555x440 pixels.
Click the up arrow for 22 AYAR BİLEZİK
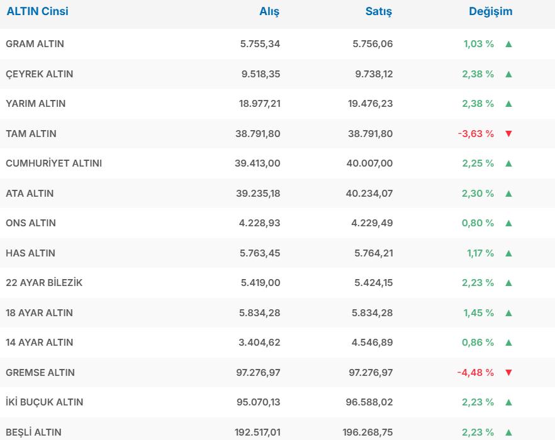(508, 283)
